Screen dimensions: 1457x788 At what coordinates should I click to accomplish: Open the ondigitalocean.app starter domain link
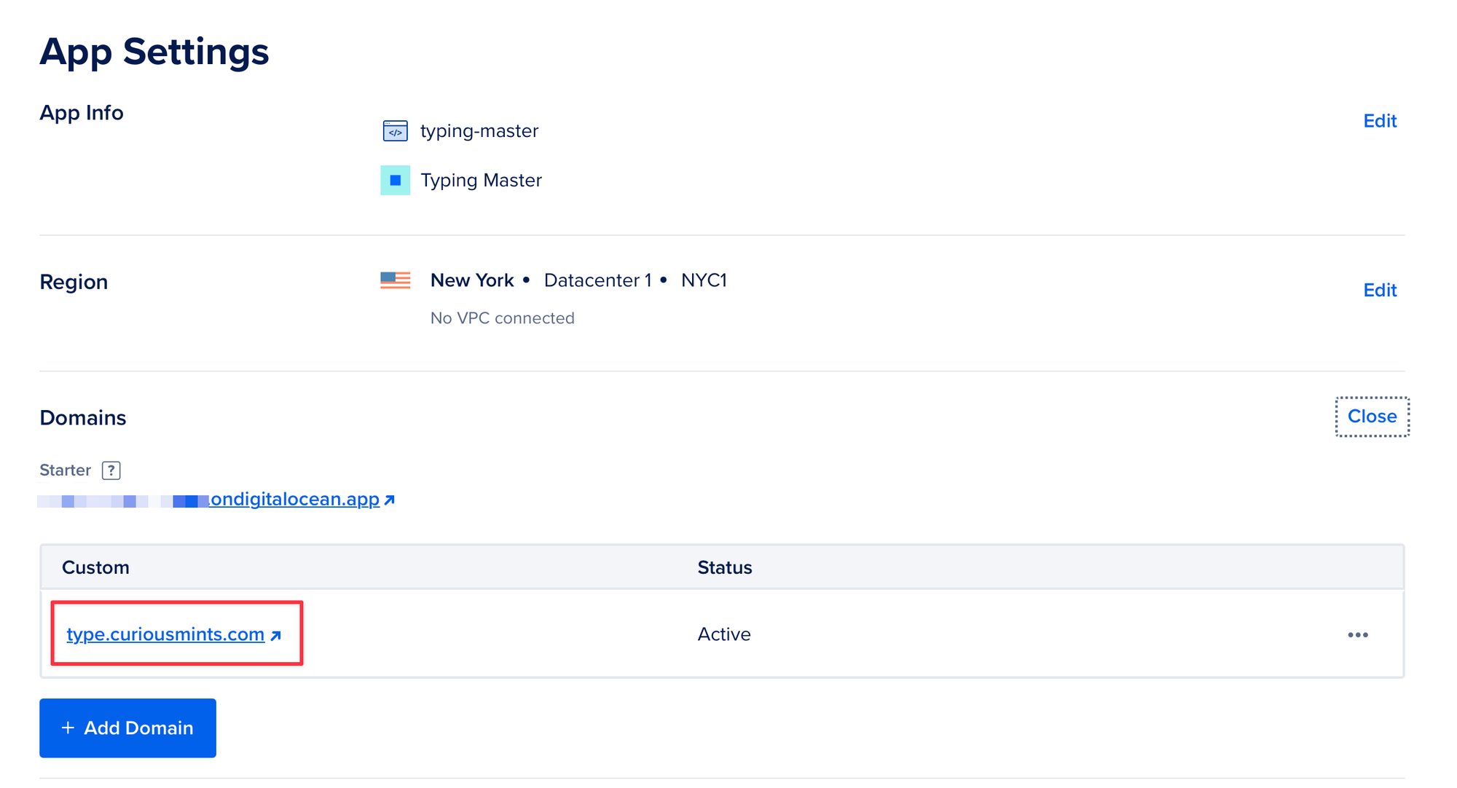tap(294, 500)
